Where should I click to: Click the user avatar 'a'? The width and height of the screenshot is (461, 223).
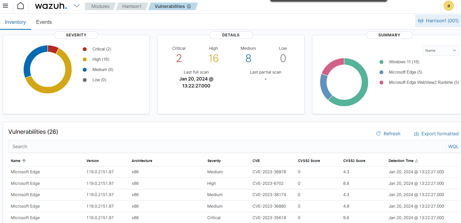tap(448, 6)
